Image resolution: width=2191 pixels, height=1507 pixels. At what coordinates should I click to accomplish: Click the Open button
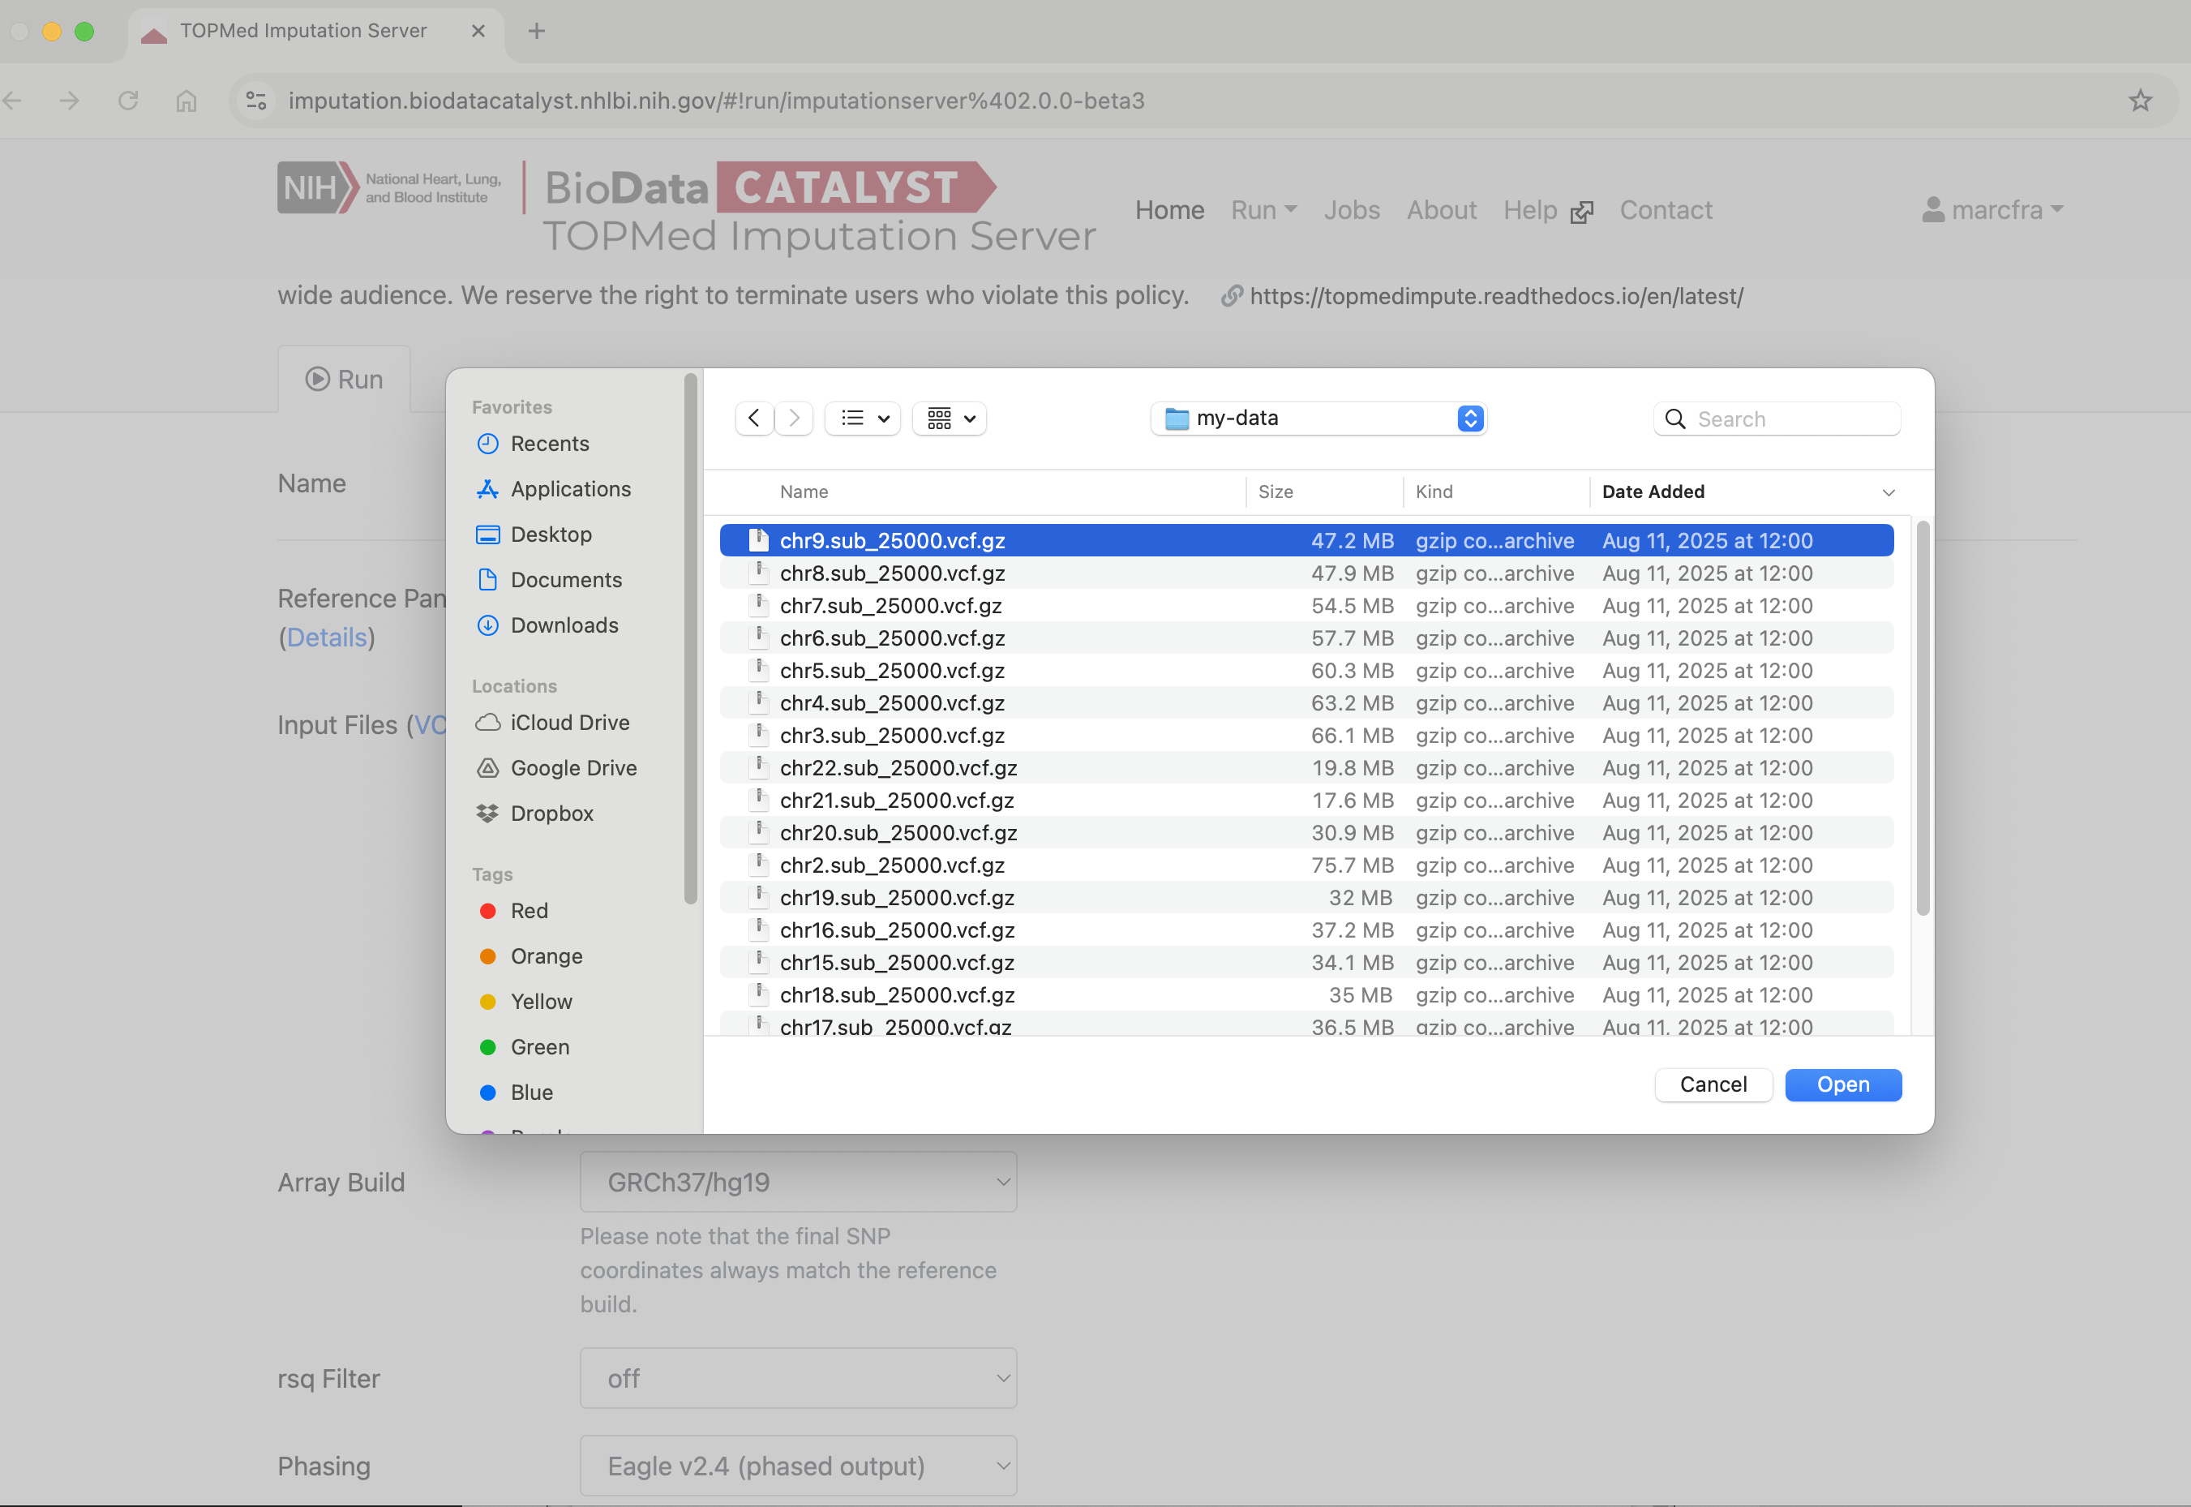(1842, 1084)
